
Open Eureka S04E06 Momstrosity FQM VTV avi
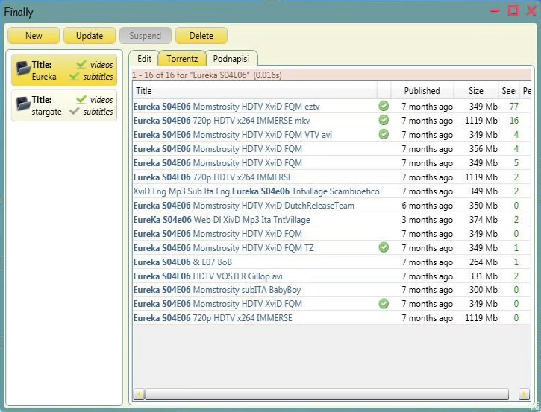233,135
